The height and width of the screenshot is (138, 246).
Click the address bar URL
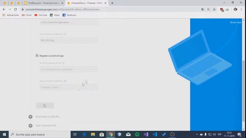click(62, 9)
